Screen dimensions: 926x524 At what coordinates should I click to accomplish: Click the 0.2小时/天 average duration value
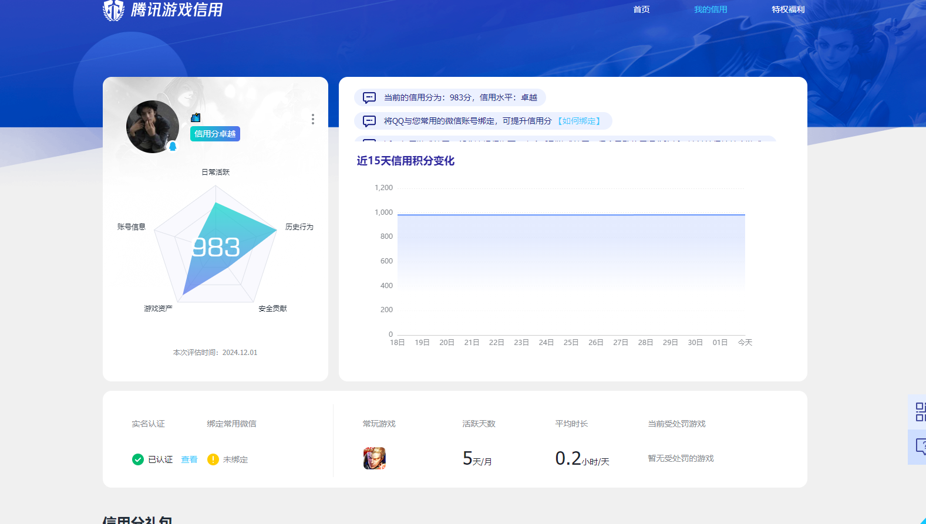click(582, 458)
